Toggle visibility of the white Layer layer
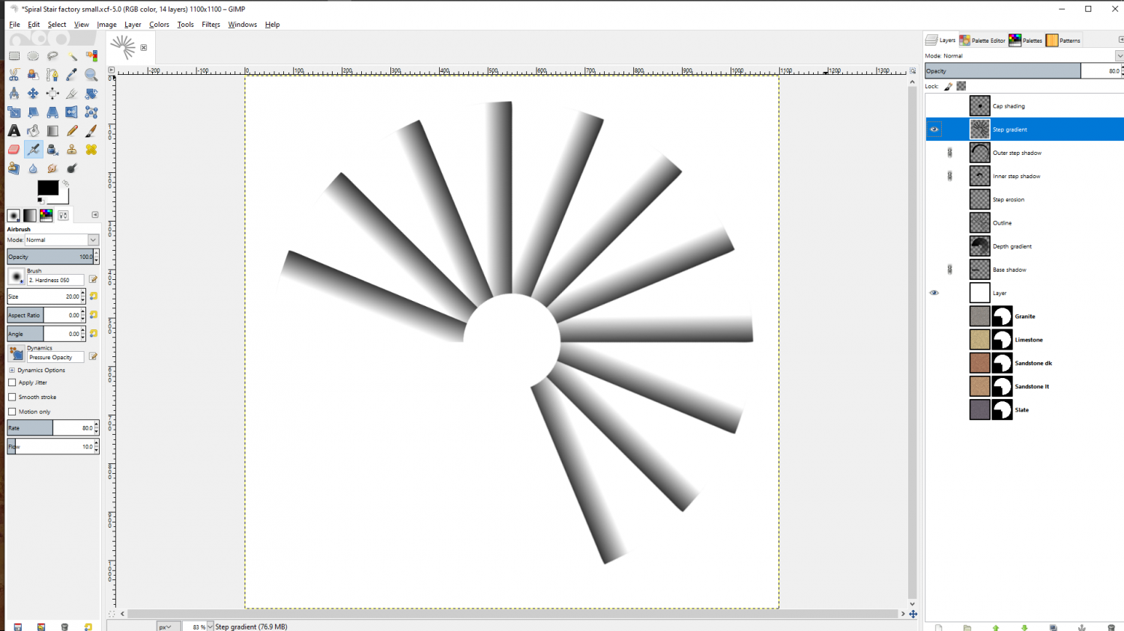The image size is (1124, 631). (x=934, y=293)
